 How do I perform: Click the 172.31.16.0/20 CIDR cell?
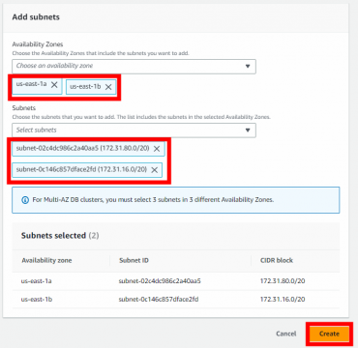coord(283,300)
